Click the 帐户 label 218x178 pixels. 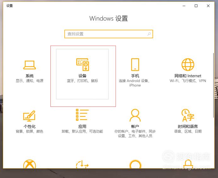[x=135, y=126]
